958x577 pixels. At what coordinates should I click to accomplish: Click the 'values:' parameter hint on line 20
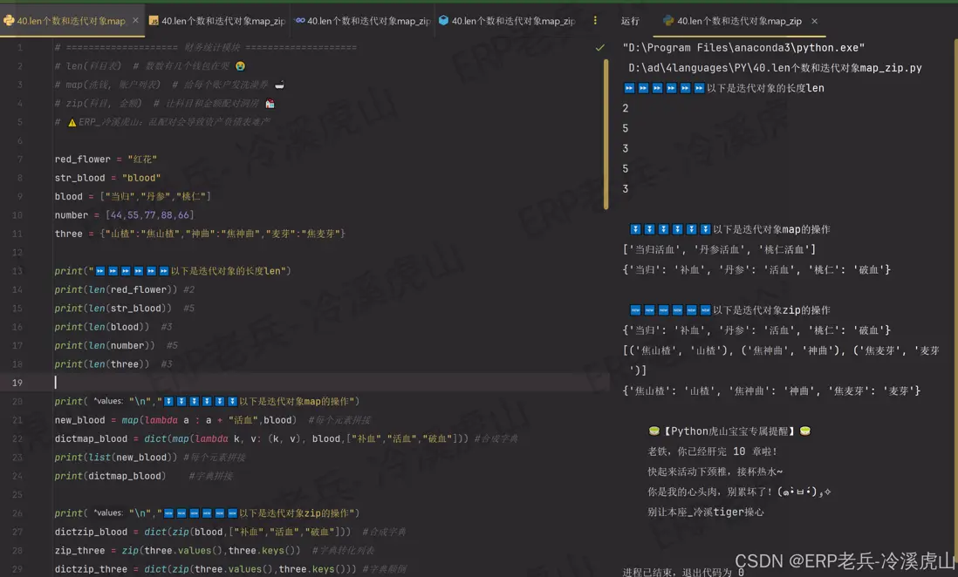tap(108, 401)
